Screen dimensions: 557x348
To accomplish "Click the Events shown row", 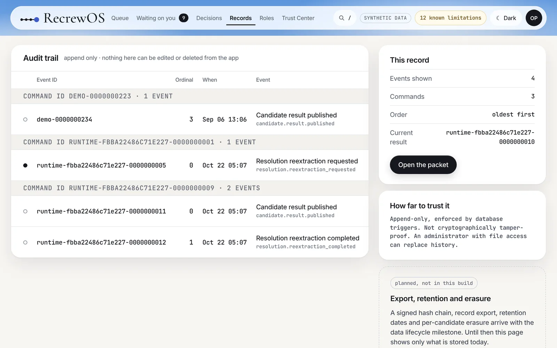I will pyautogui.click(x=462, y=79).
